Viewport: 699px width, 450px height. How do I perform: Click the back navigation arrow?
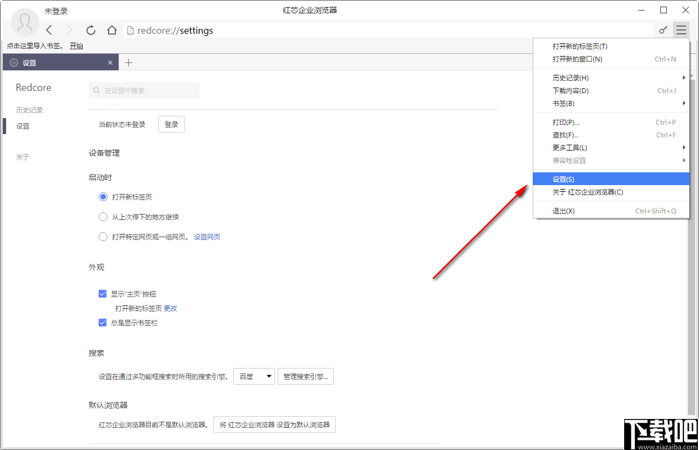click(49, 30)
